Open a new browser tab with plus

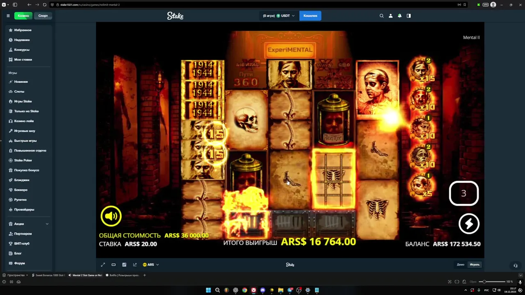click(x=144, y=275)
